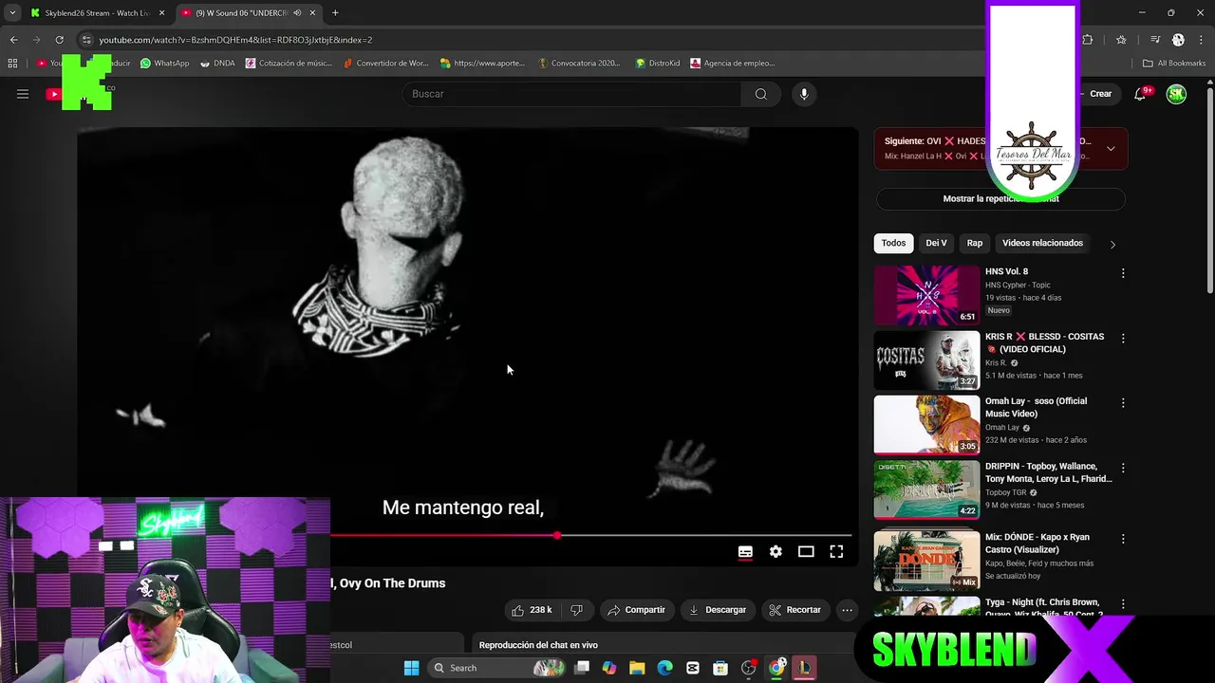
Task: Bookmark this page with the star
Action: (1121, 40)
